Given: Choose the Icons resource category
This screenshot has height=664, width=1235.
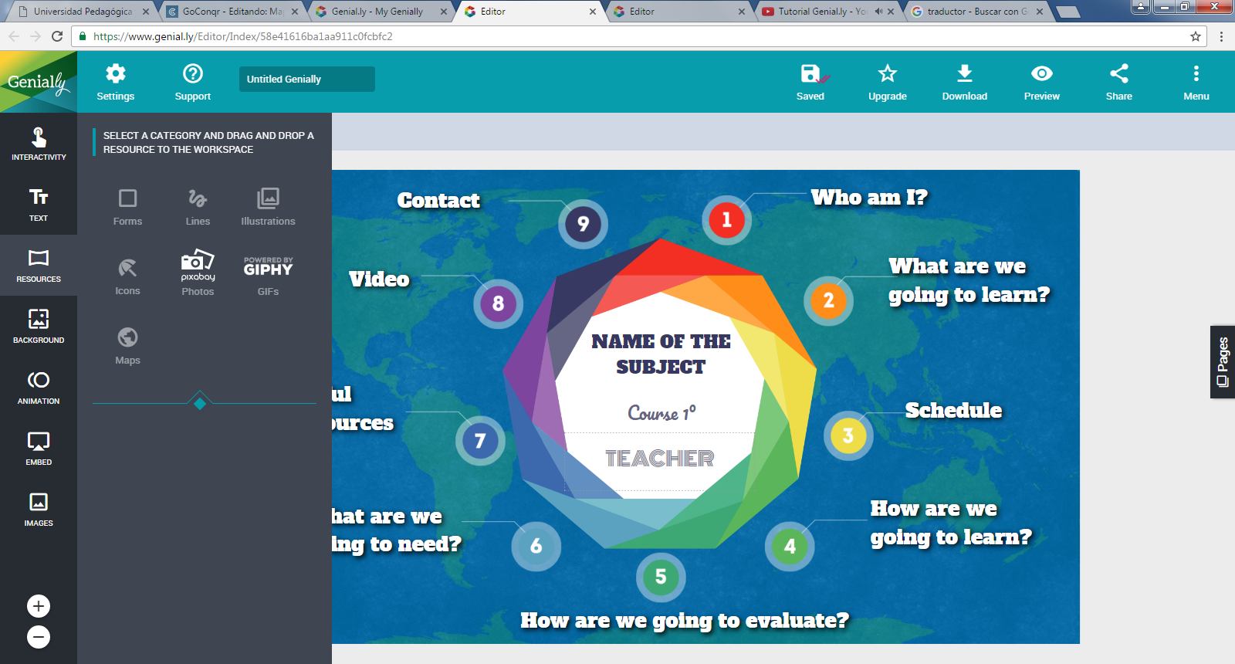Looking at the screenshot, I should point(127,276).
